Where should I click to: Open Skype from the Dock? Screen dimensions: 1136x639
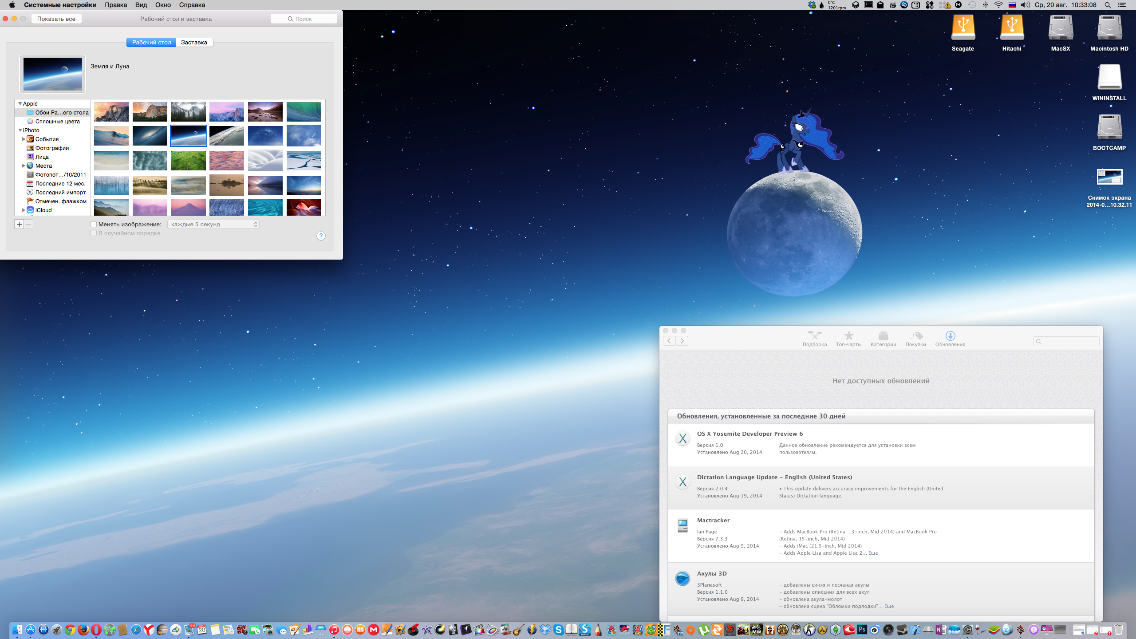pyautogui.click(x=558, y=630)
